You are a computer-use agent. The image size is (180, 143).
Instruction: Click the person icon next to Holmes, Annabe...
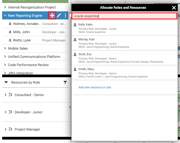point(10,24)
